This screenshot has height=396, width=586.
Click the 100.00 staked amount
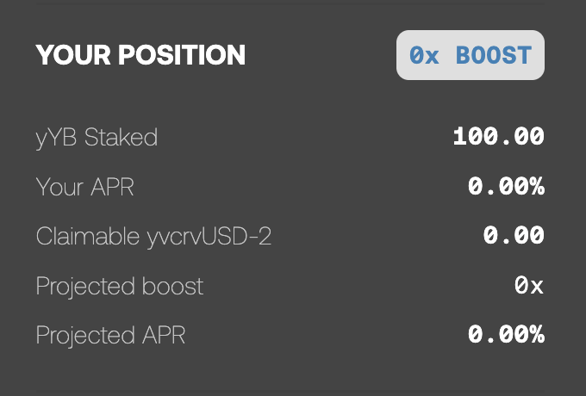tap(498, 136)
